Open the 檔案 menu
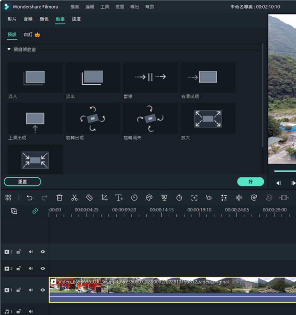296x315 pixels. tap(75, 7)
